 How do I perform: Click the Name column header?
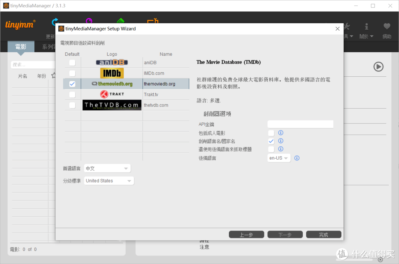coord(166,54)
